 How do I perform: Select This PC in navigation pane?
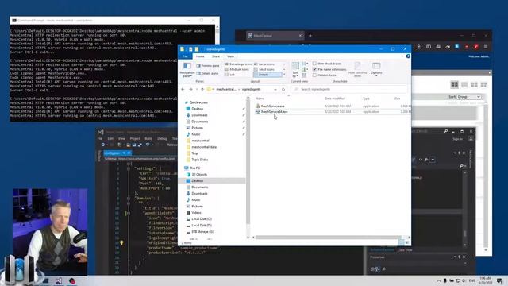tap(194, 168)
